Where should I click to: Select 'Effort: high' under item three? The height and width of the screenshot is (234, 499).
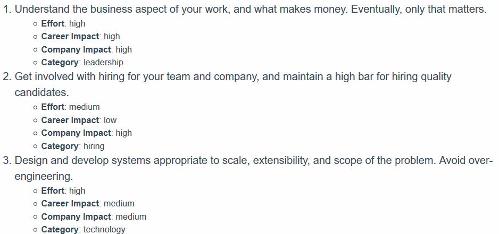click(63, 191)
